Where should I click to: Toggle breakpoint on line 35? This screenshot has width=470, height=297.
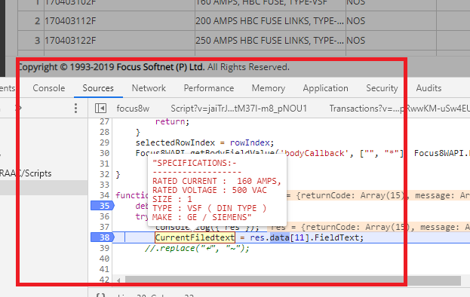point(103,206)
